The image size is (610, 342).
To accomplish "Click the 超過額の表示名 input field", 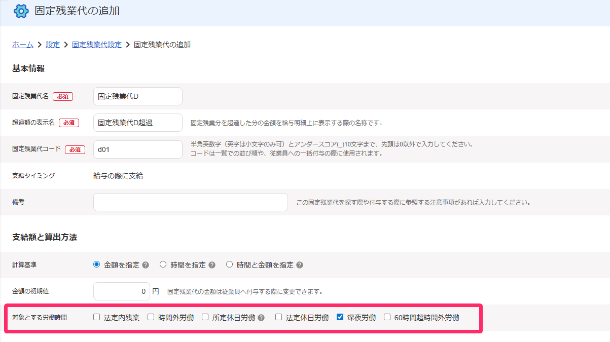I will tap(138, 123).
